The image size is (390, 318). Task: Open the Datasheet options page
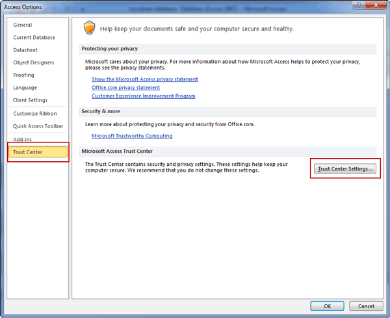(25, 50)
